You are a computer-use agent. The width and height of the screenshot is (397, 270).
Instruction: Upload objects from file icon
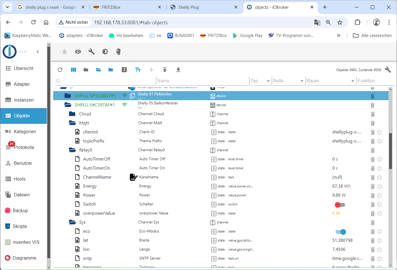point(165,70)
